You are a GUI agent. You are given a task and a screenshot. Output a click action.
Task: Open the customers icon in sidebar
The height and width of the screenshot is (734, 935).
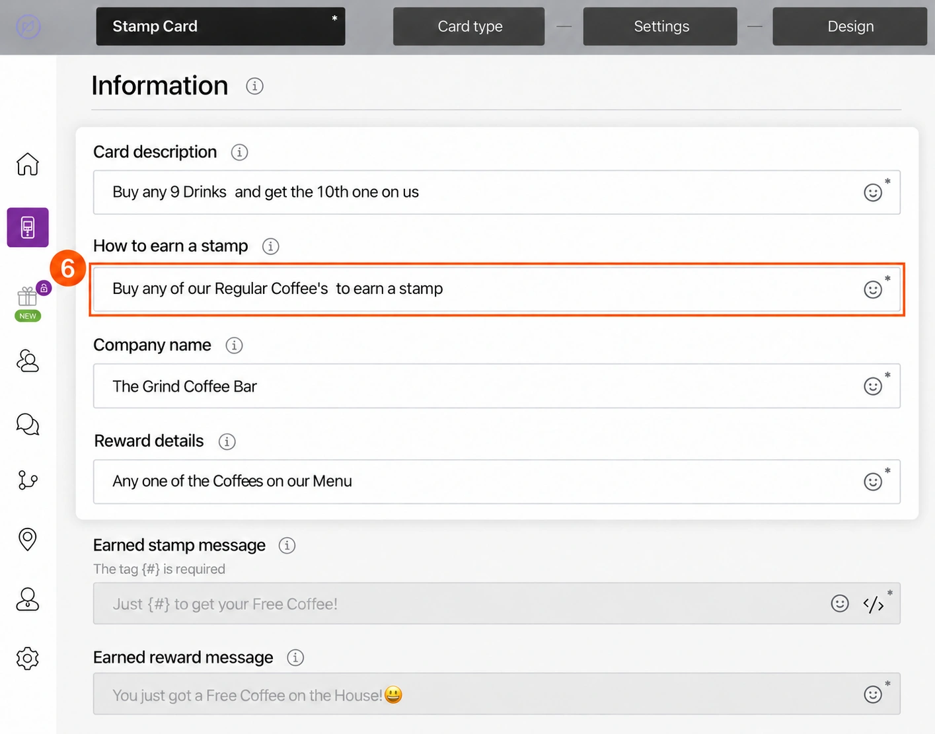coord(28,361)
